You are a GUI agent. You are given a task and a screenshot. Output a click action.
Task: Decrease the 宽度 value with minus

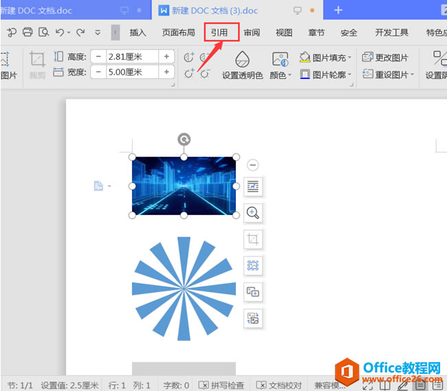click(98, 71)
